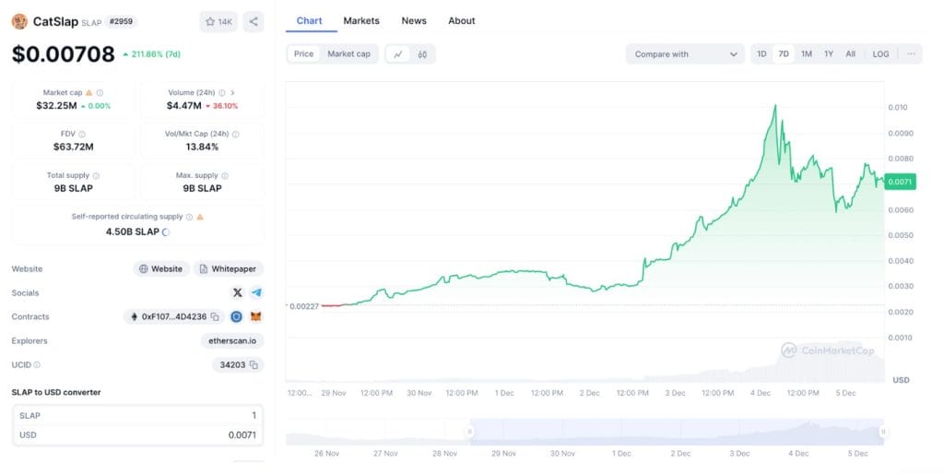
Task: Open etherscan.io explorer link
Action: pyautogui.click(x=232, y=341)
